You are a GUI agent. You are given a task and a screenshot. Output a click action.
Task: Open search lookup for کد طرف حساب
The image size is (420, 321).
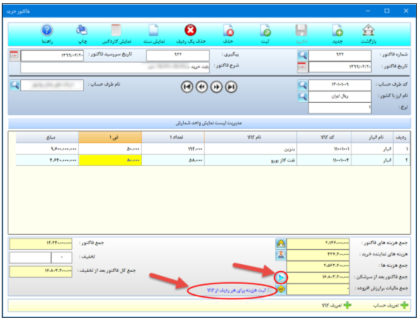click(302, 85)
